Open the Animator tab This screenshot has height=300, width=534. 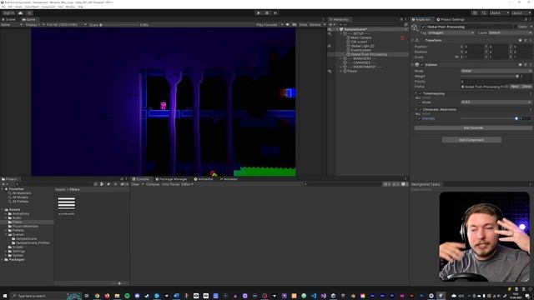(229, 179)
